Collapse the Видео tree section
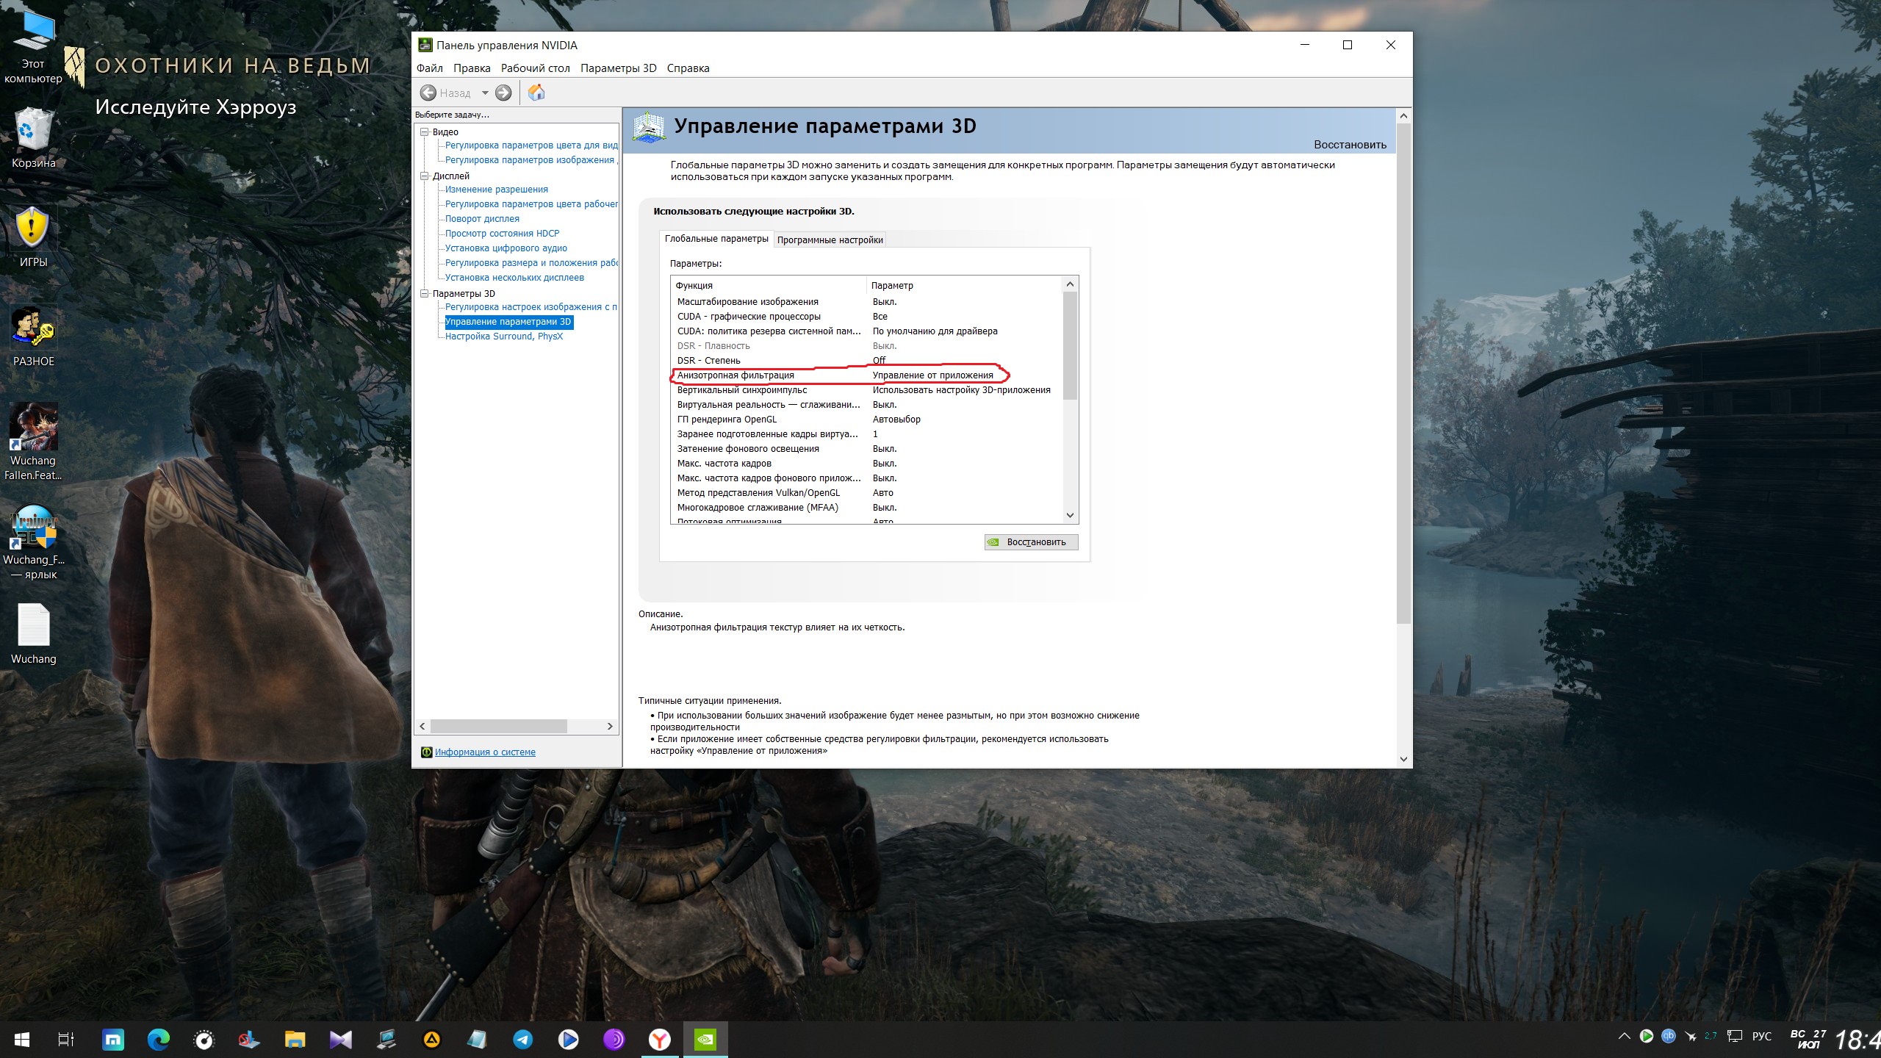The width and height of the screenshot is (1881, 1058). coord(424,132)
